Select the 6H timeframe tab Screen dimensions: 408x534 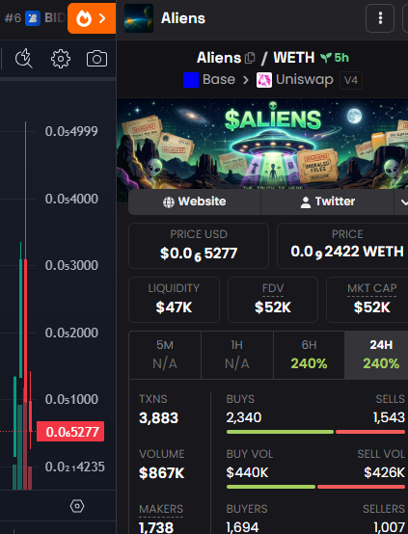309,355
